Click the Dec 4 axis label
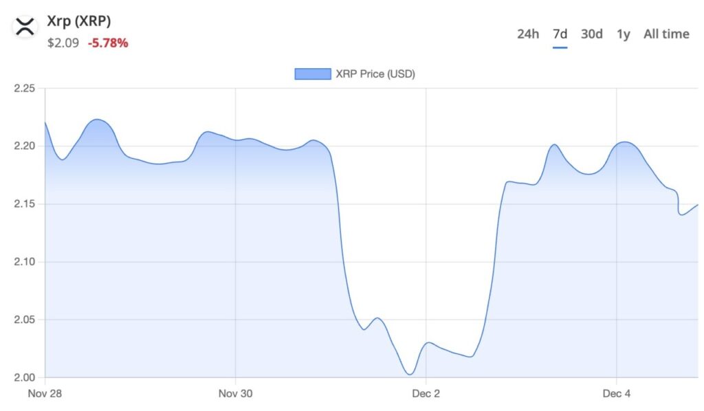Screen dimensions: 704x411 tap(617, 394)
